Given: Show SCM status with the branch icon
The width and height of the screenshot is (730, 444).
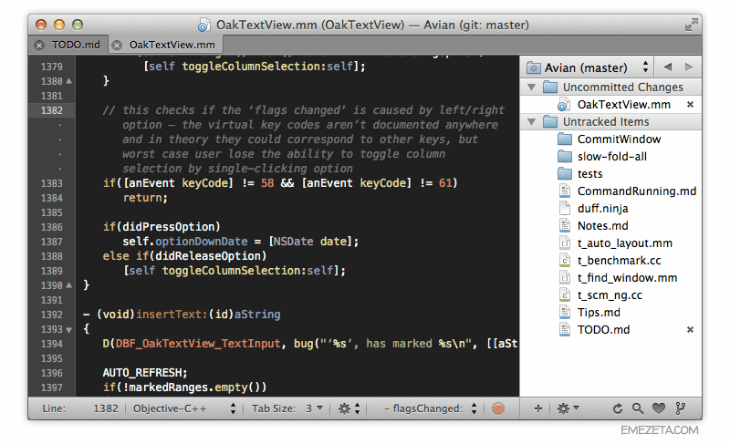Looking at the screenshot, I should coord(680,408).
